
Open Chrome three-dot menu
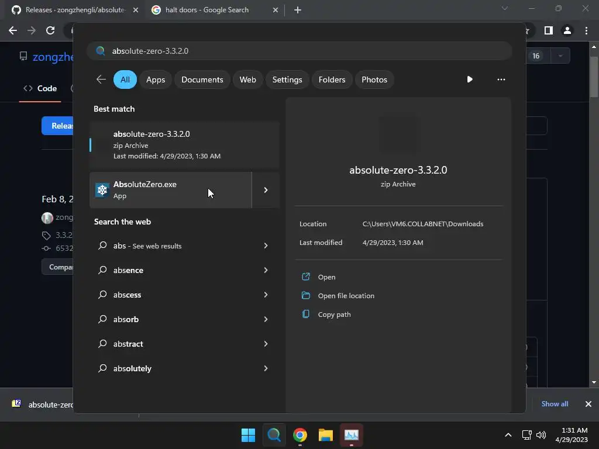pyautogui.click(x=586, y=30)
